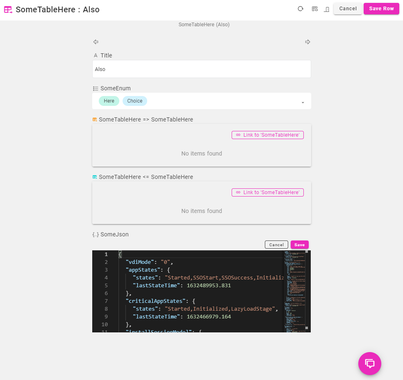Click the "vdiMode" key in editor

coord(140,262)
